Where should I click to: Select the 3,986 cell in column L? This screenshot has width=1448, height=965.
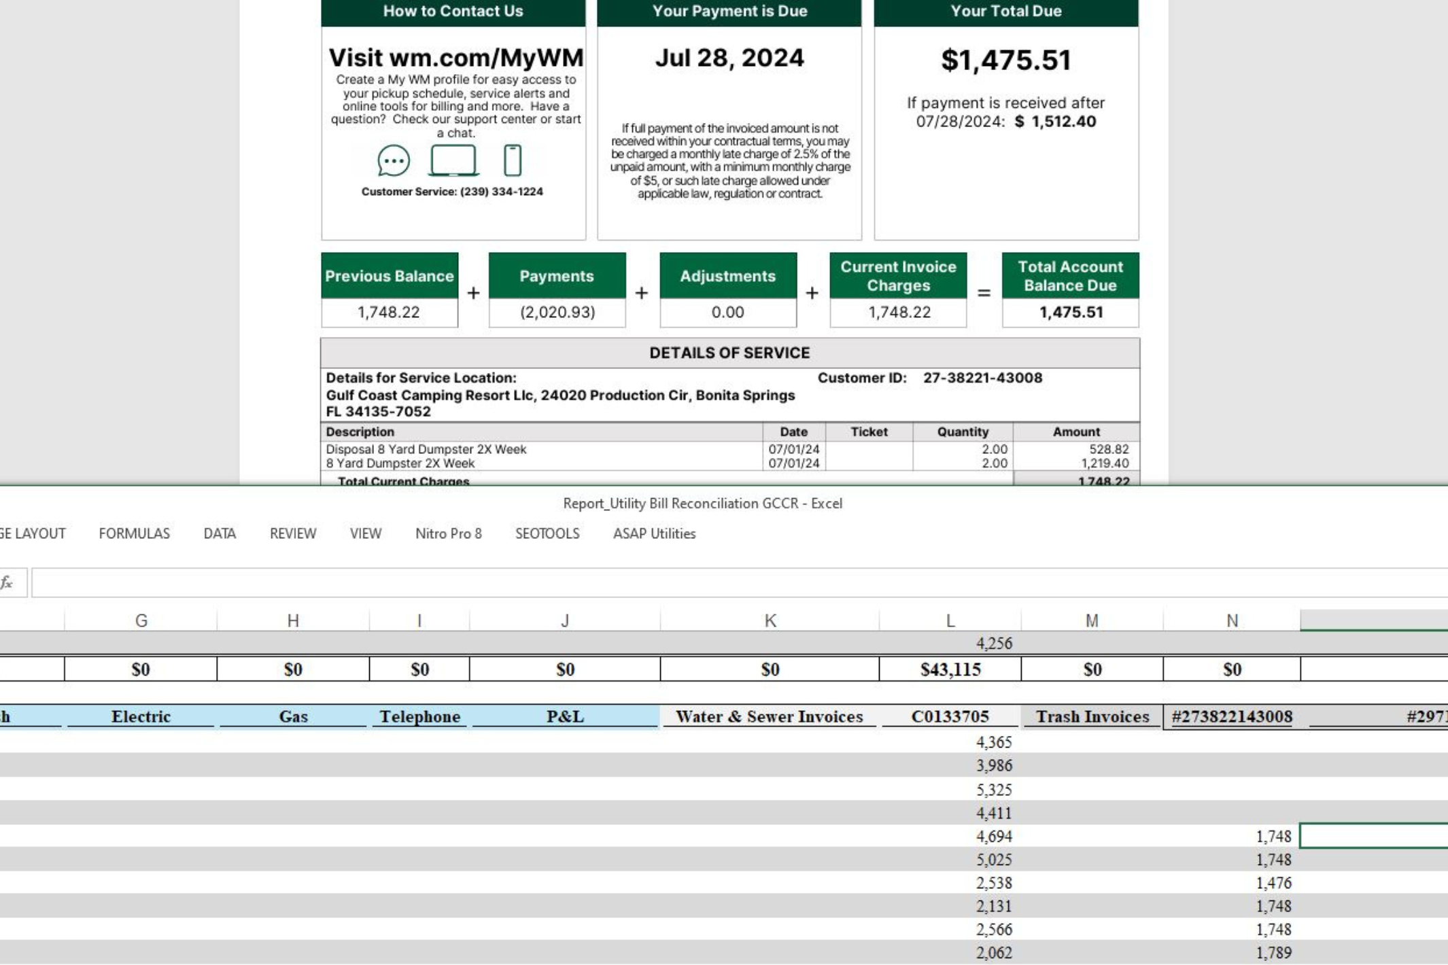tap(950, 766)
